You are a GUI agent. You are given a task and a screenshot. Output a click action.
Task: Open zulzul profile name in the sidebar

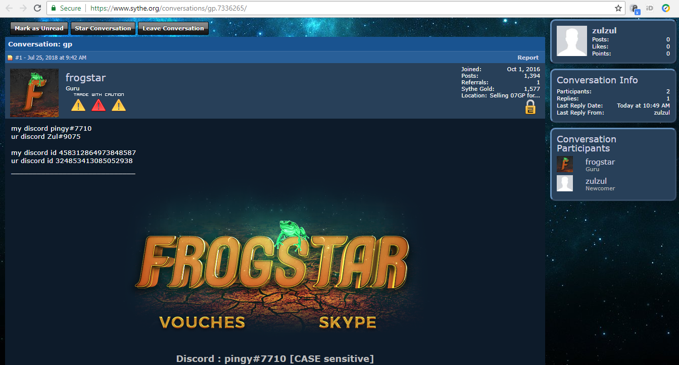(604, 31)
